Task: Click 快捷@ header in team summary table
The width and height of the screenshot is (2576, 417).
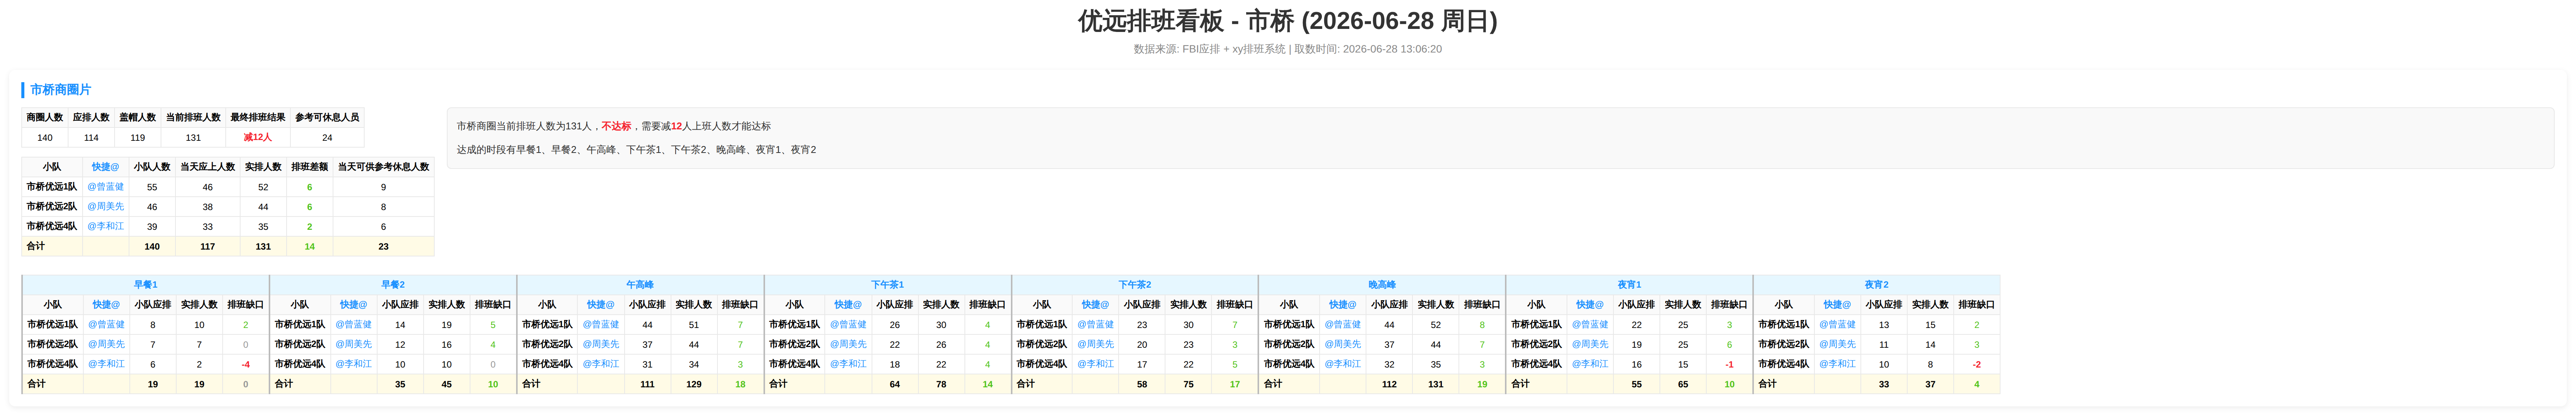Action: [x=105, y=167]
